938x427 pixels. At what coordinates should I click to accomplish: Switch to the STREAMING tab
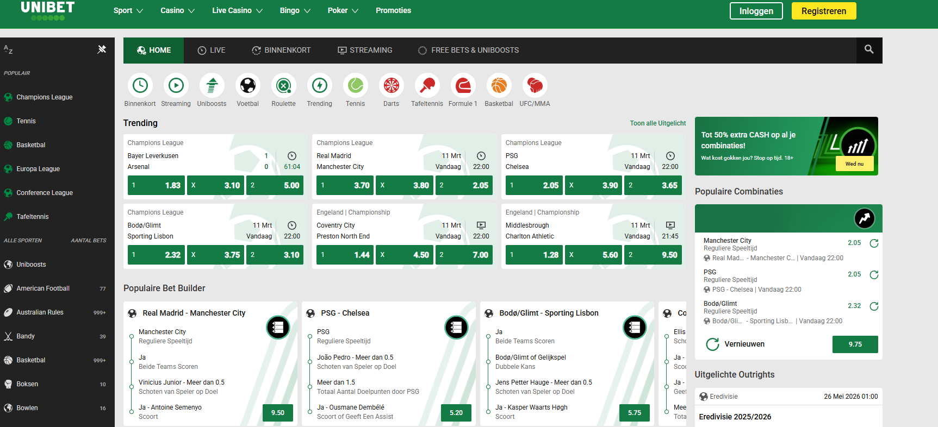tap(365, 50)
